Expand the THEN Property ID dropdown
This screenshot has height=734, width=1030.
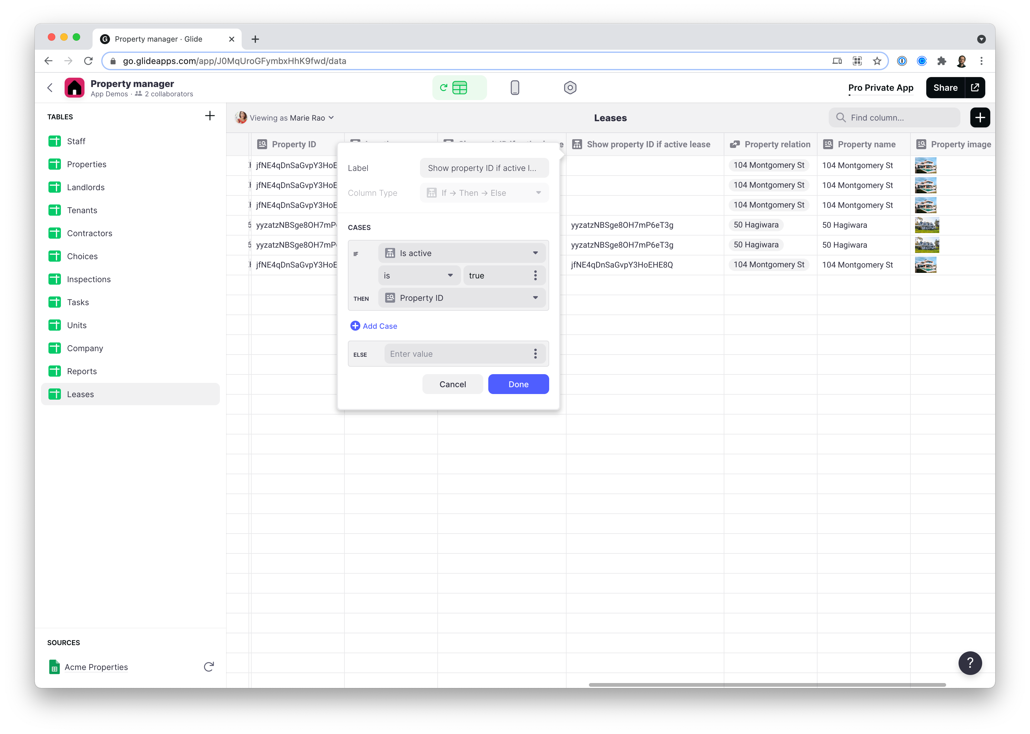tap(462, 298)
